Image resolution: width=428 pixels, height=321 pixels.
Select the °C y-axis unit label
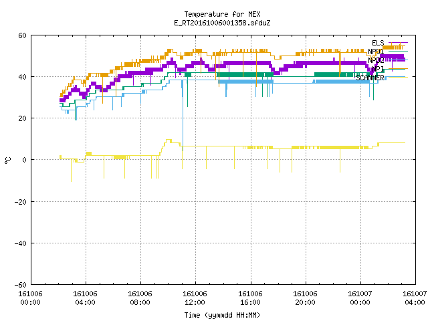point(8,160)
